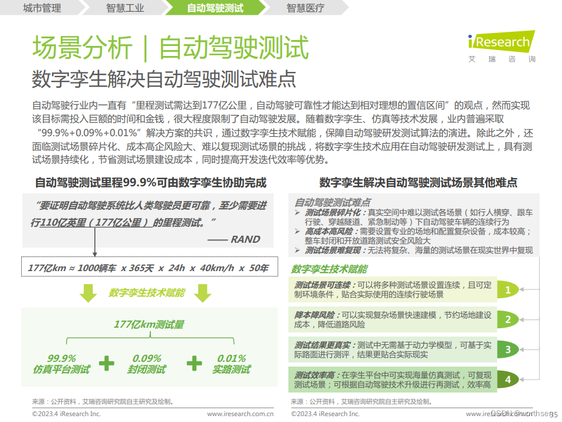Select the 自动驾驶测试 tab
This screenshot has width=562, height=422.
tap(215, 8)
